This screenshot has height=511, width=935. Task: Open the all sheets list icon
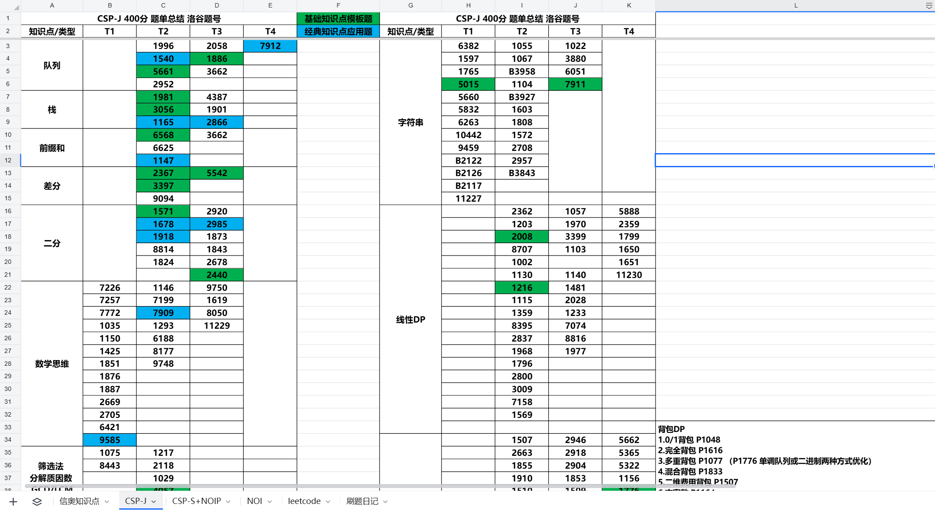click(37, 501)
